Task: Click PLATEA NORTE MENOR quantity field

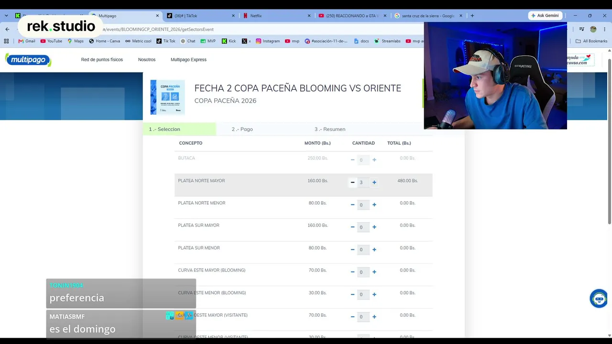Action: (363, 205)
